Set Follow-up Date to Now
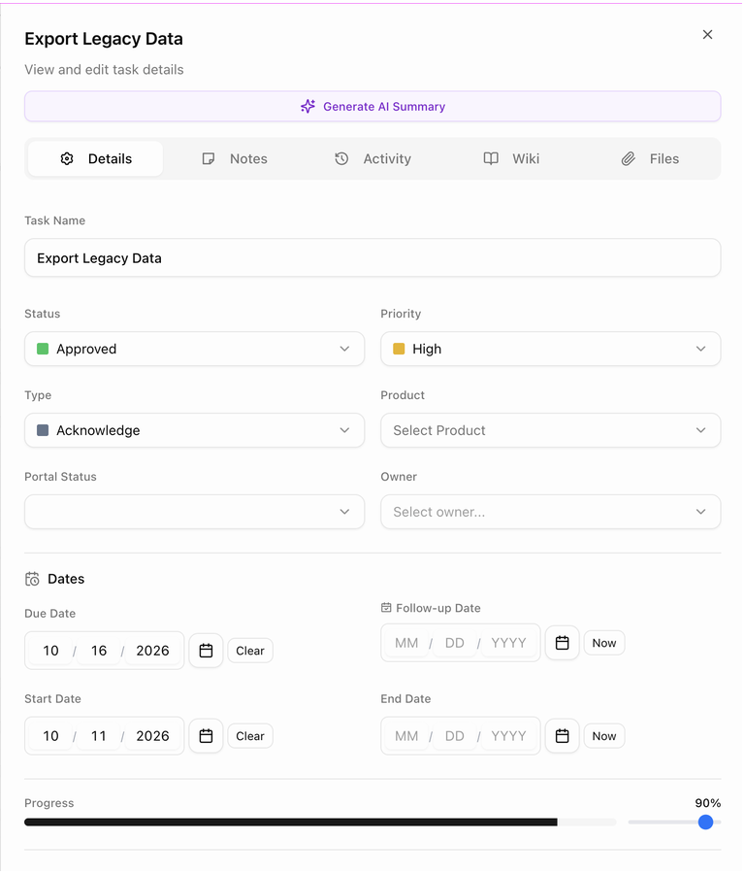 (604, 643)
